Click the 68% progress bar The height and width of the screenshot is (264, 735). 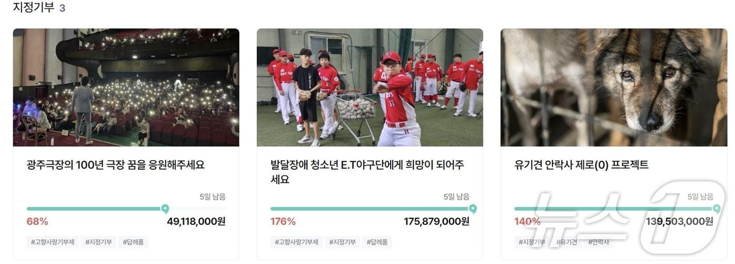[x=126, y=209]
